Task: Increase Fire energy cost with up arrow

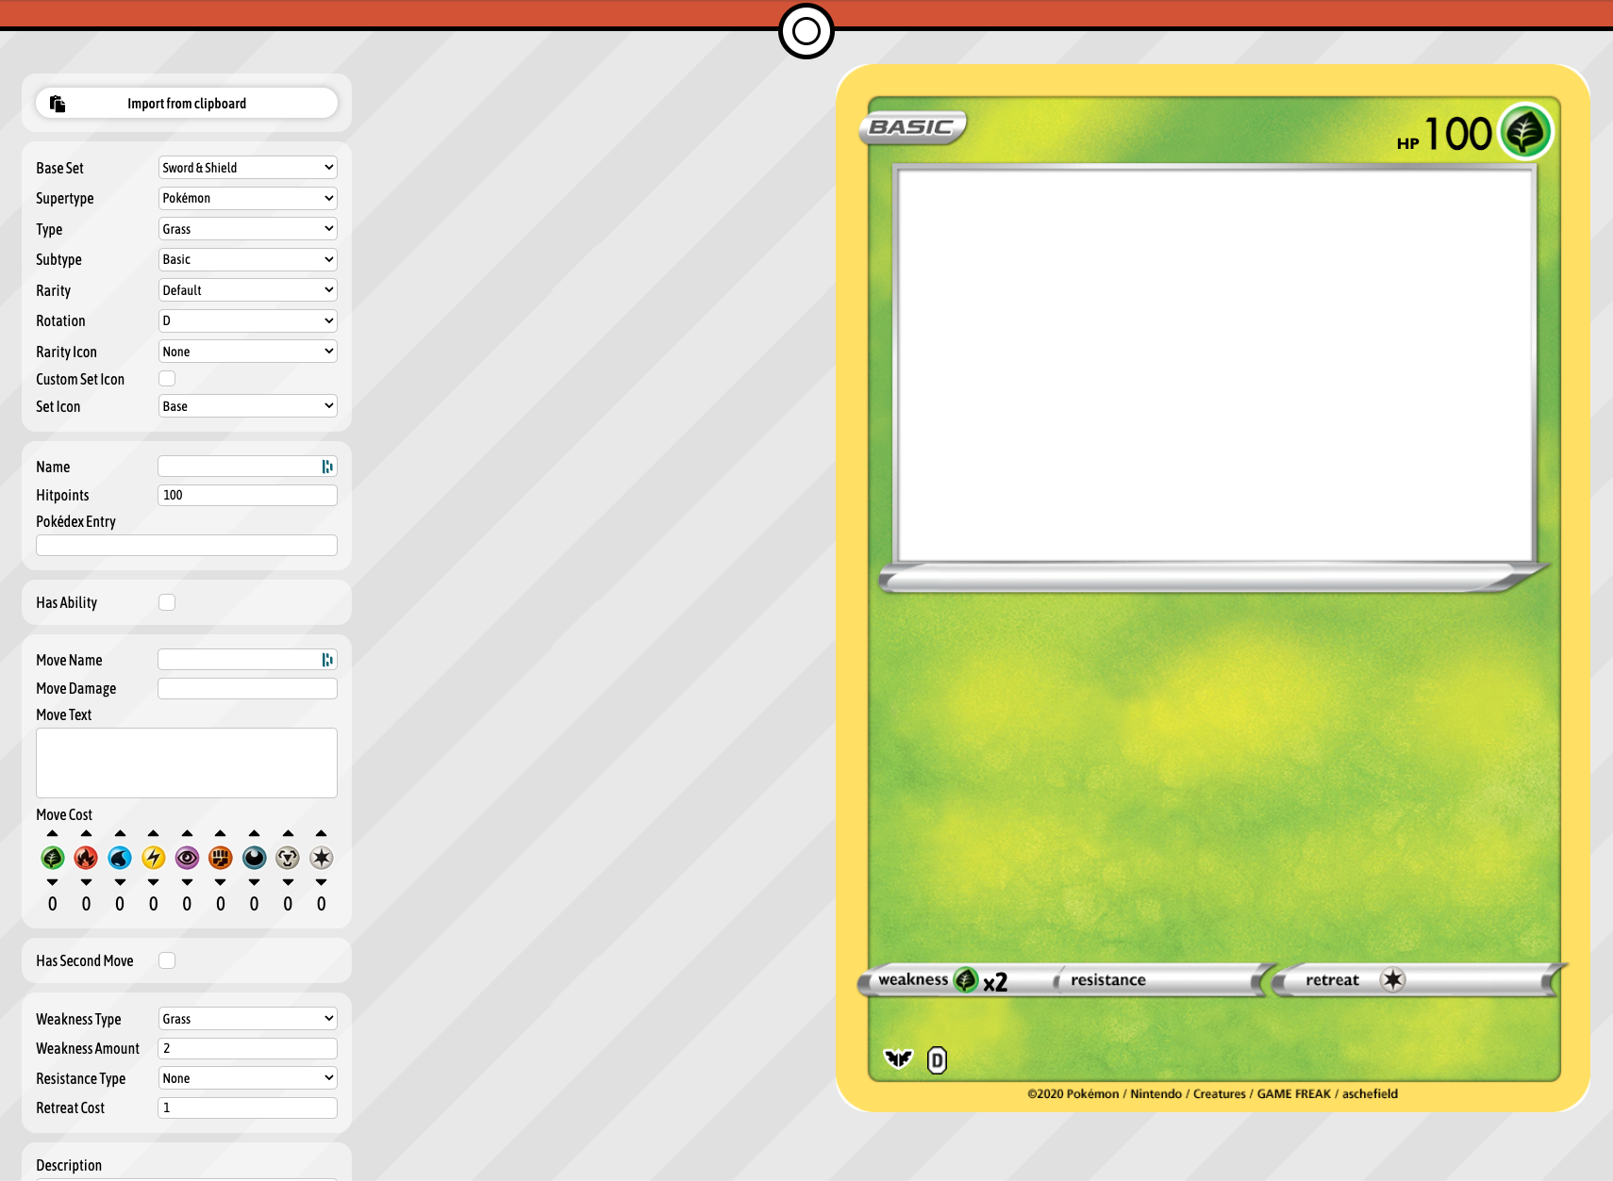Action: [x=86, y=833]
